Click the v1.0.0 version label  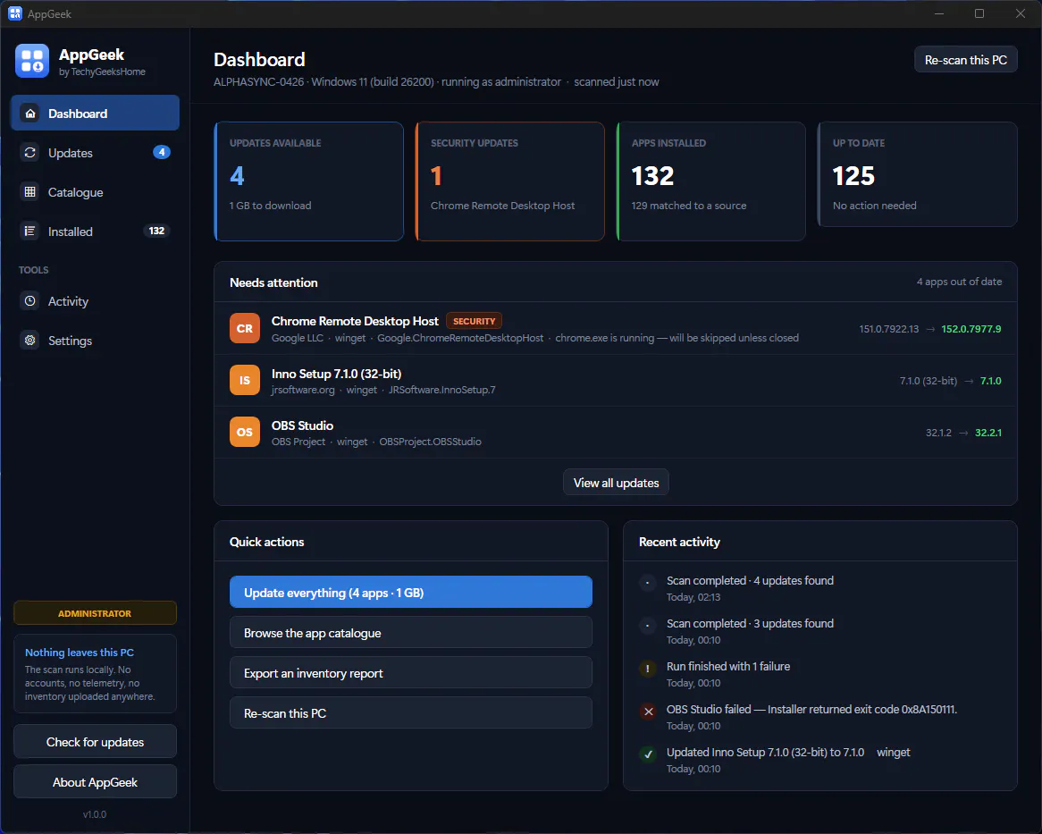(x=95, y=814)
